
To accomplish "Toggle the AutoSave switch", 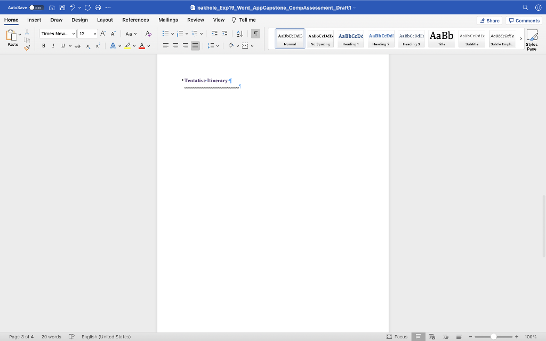I will point(36,7).
